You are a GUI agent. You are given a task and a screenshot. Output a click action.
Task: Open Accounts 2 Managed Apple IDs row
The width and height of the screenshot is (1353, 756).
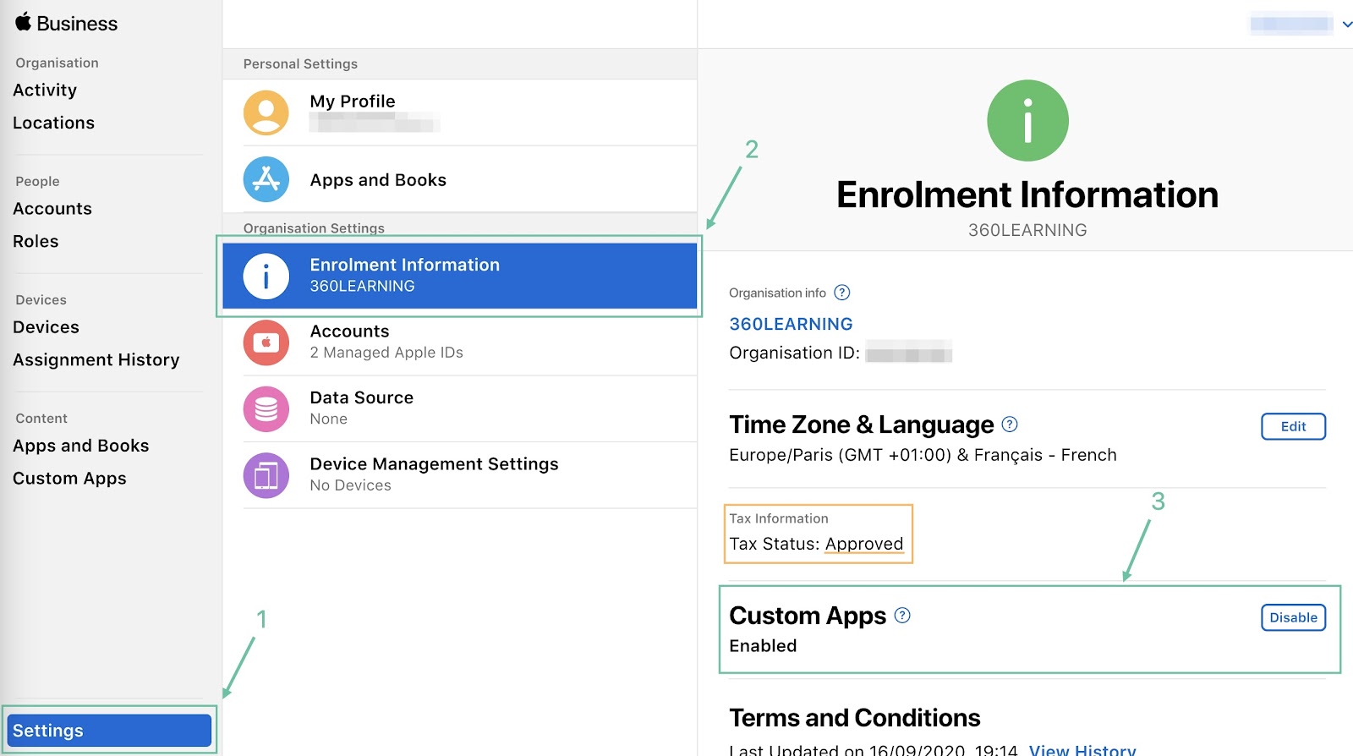[x=460, y=342]
